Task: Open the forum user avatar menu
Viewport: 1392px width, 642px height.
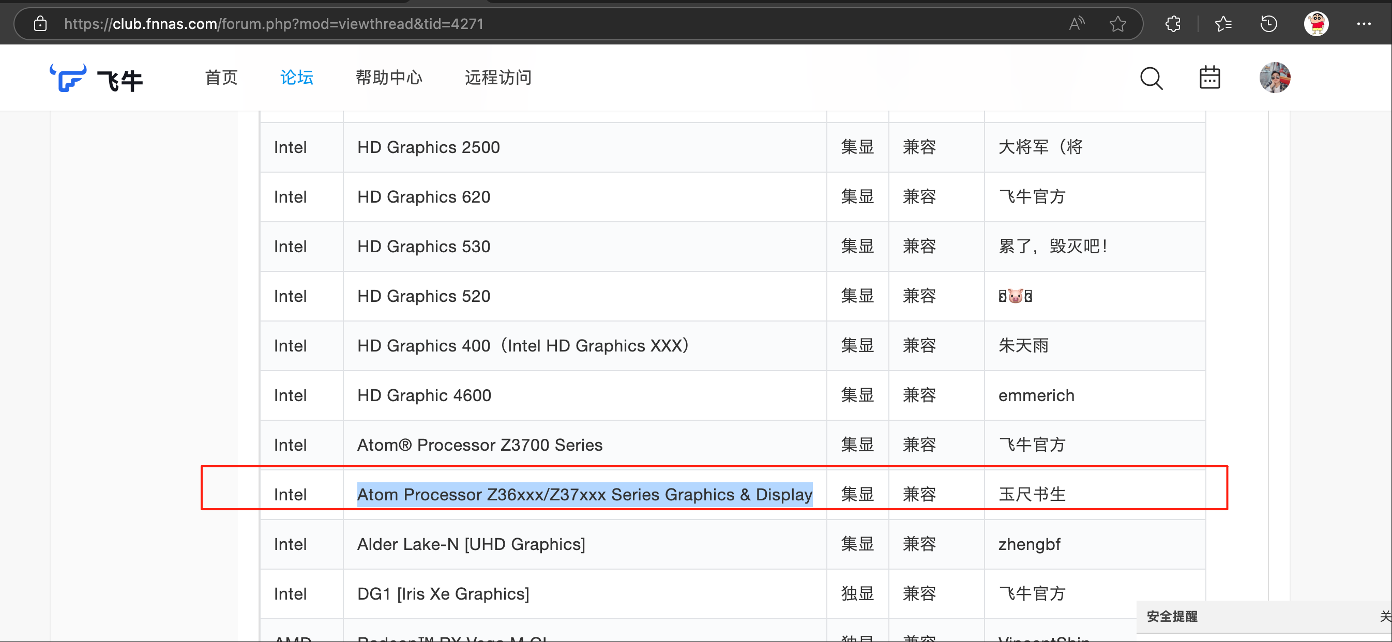Action: [1274, 78]
